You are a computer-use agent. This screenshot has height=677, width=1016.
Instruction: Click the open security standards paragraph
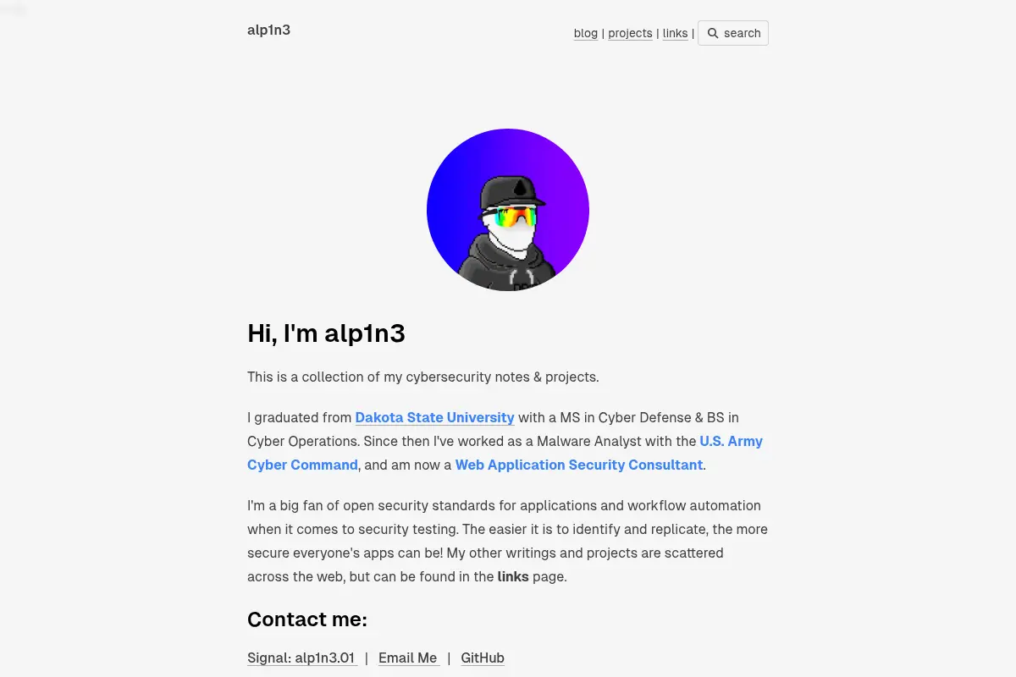pos(508,541)
